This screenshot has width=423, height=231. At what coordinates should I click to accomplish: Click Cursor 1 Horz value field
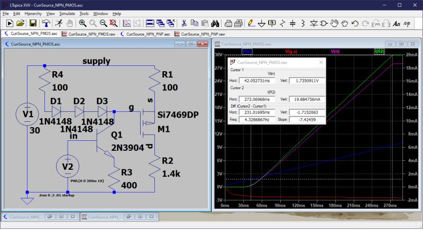[x=257, y=81]
